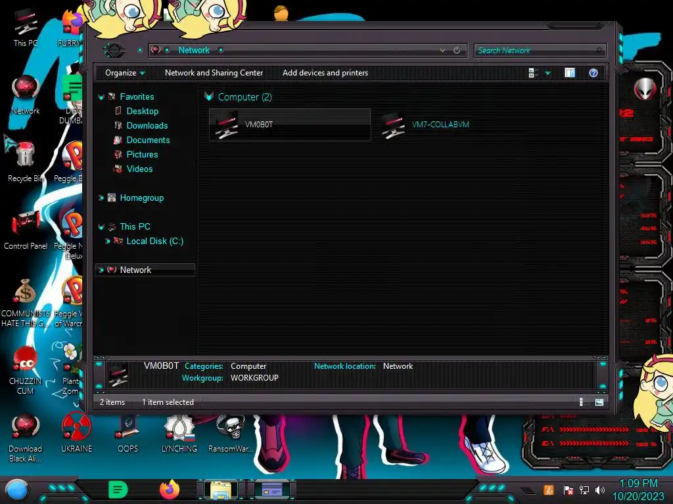
Task: Open green notes app in taskbar
Action: pyautogui.click(x=118, y=490)
